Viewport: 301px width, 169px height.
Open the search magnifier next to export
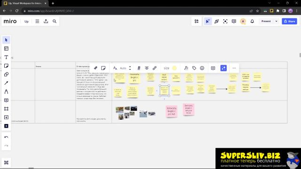click(x=55, y=21)
